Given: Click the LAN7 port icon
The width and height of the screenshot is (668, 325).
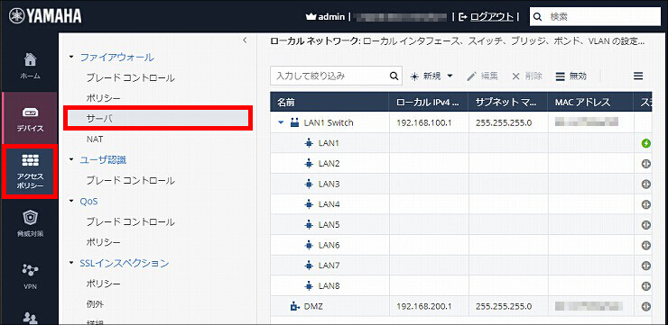Looking at the screenshot, I should tap(310, 266).
